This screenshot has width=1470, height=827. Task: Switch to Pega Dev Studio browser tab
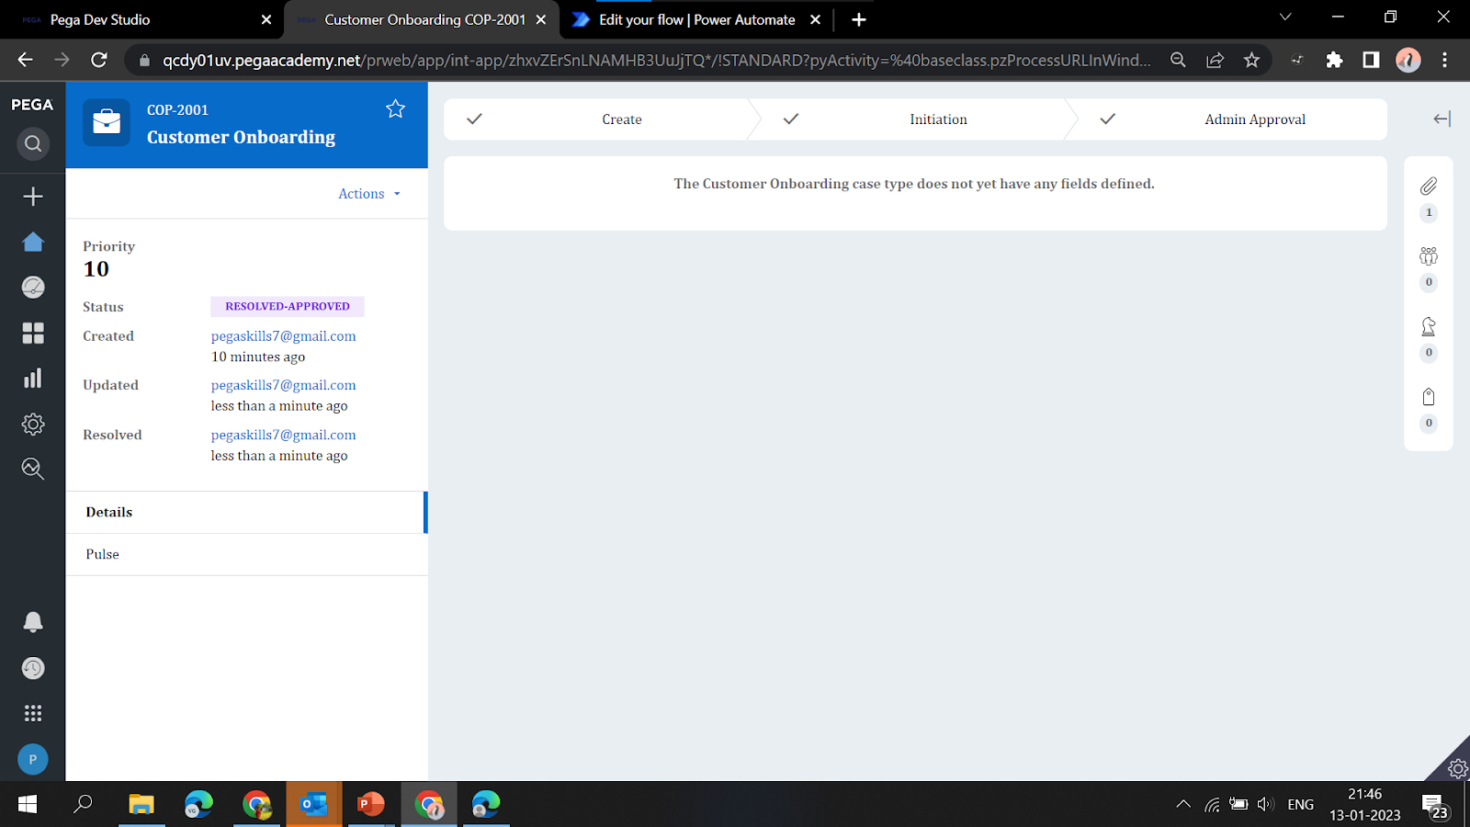pyautogui.click(x=142, y=19)
